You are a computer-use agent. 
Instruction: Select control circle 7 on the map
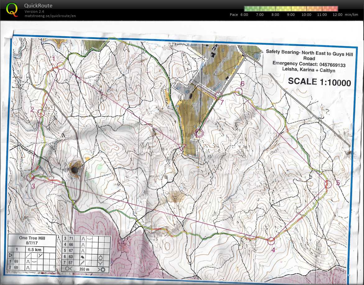[219, 95]
